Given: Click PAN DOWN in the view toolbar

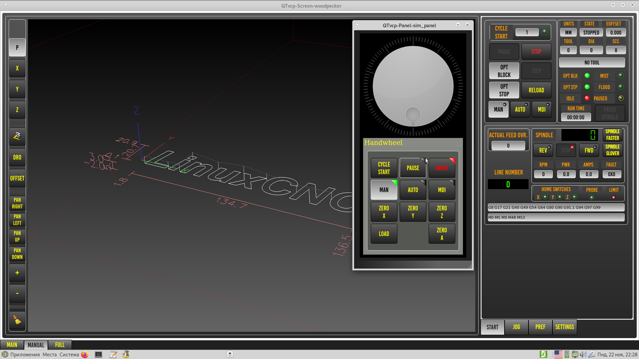Looking at the screenshot, I should point(17,254).
